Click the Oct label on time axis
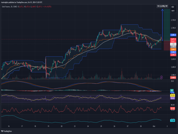 (154, 126)
